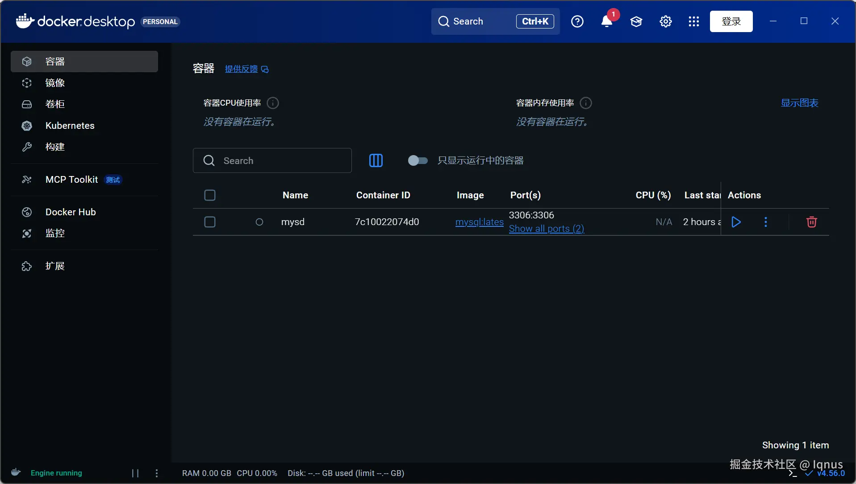Open the mysql:latest image link

coord(480,222)
